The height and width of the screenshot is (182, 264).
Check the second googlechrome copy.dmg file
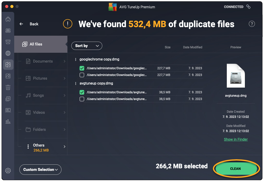tap(82, 75)
